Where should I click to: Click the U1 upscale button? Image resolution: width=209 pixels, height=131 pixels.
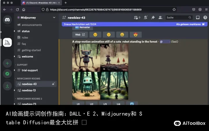78,103
